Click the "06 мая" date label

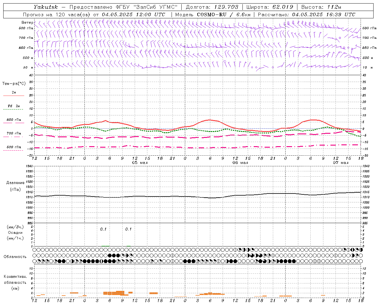240,163
